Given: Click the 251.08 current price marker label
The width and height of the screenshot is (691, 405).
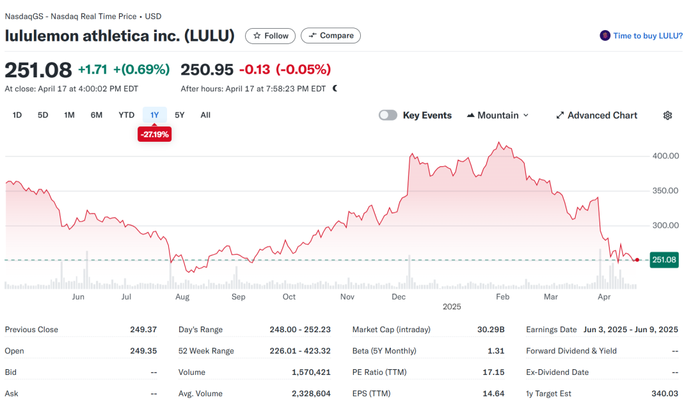Looking at the screenshot, I should [x=664, y=260].
